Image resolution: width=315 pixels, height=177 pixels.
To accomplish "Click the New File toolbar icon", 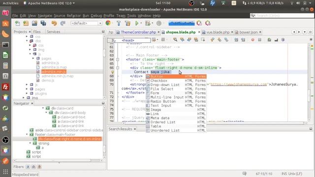I will tap(18, 23).
